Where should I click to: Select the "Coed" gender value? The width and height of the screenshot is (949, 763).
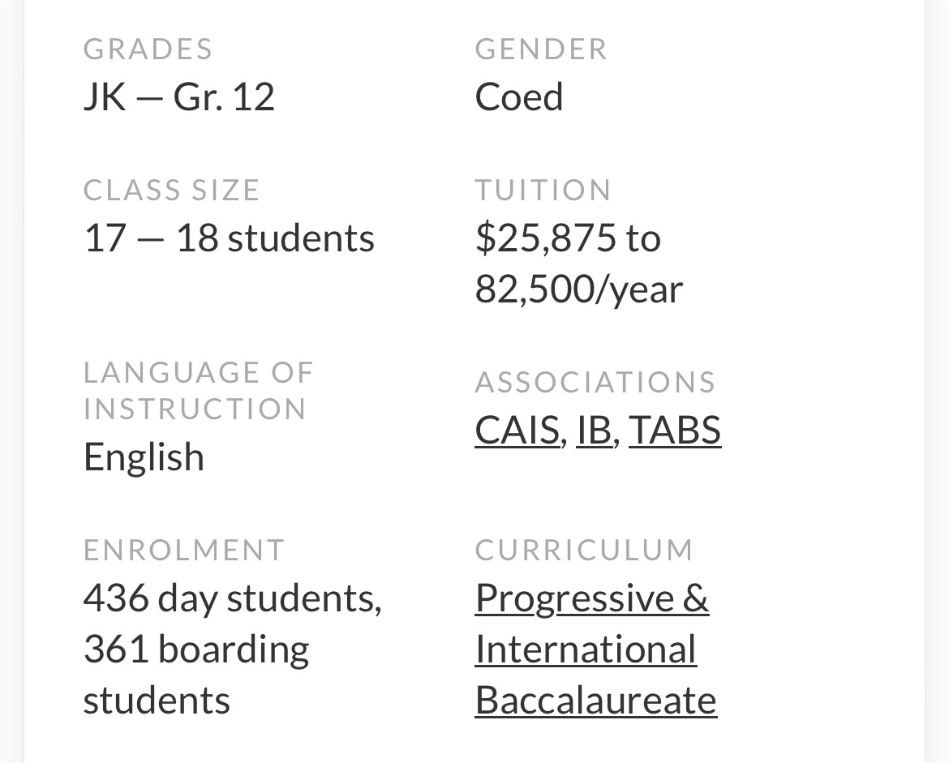click(x=519, y=96)
